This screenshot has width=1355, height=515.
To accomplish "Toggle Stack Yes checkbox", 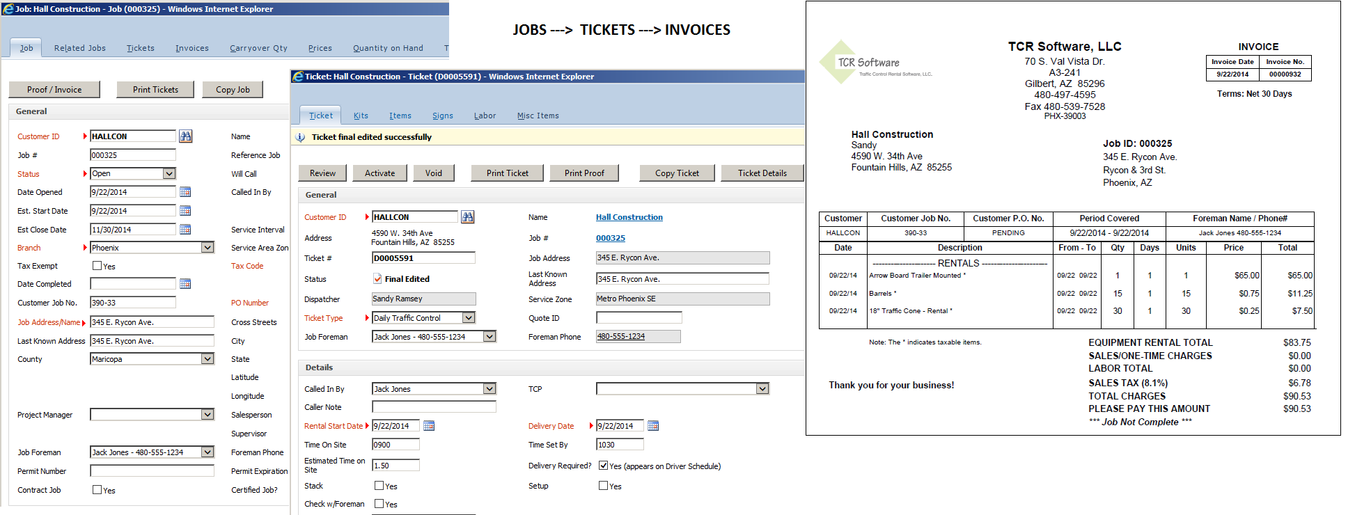I will (x=379, y=485).
